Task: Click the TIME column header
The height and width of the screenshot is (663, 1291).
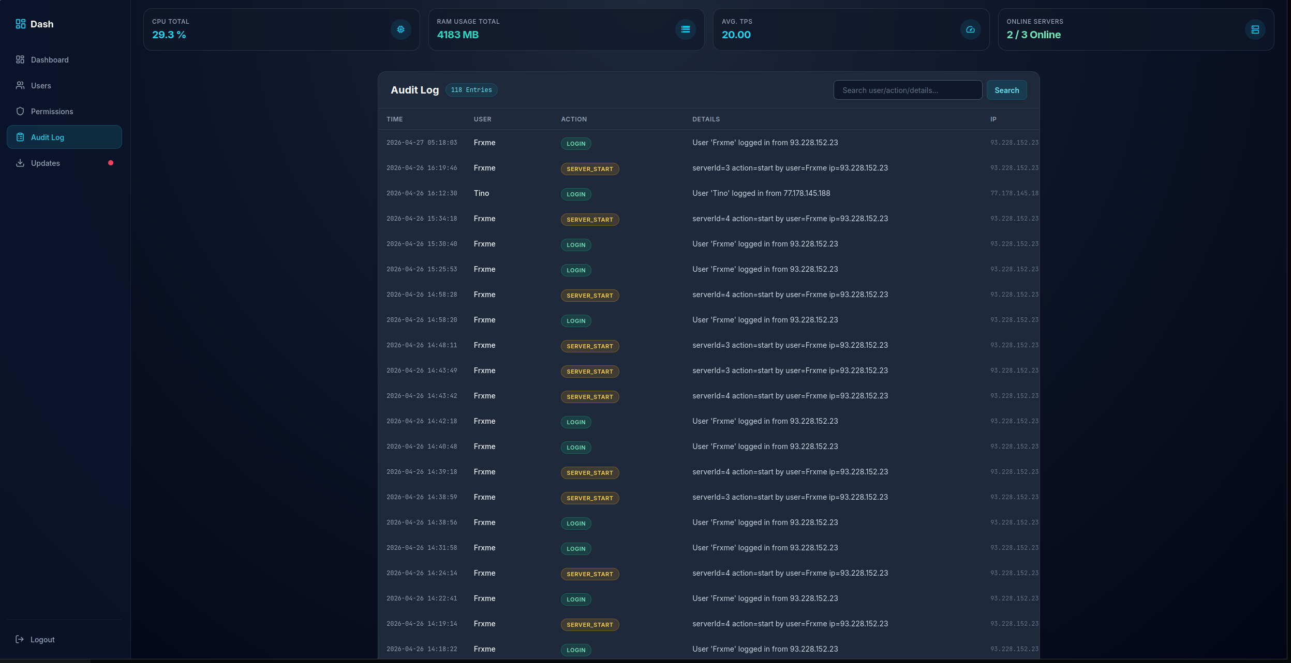Action: point(395,119)
